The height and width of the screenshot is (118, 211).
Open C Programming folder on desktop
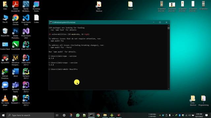[x=203, y=101]
